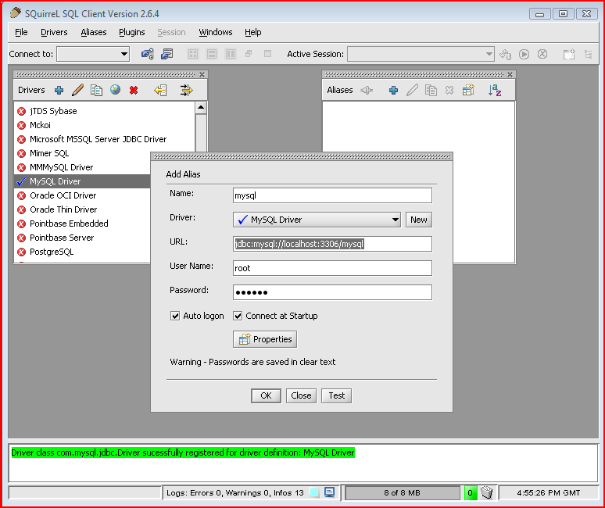Image resolution: width=605 pixels, height=508 pixels.
Task: Open alias Properties button in dialog
Action: [x=265, y=339]
